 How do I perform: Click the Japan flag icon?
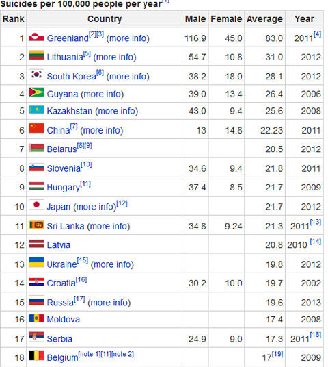(36, 205)
